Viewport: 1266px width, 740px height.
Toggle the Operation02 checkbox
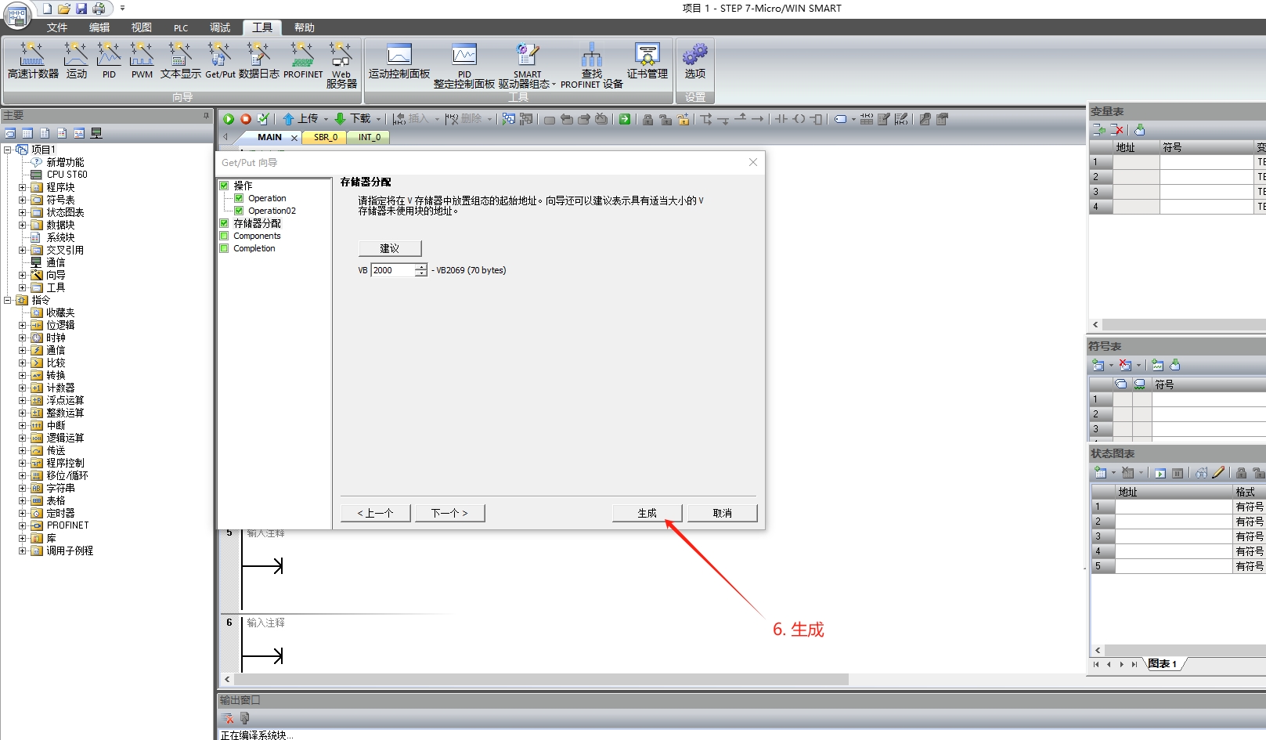[x=240, y=211]
